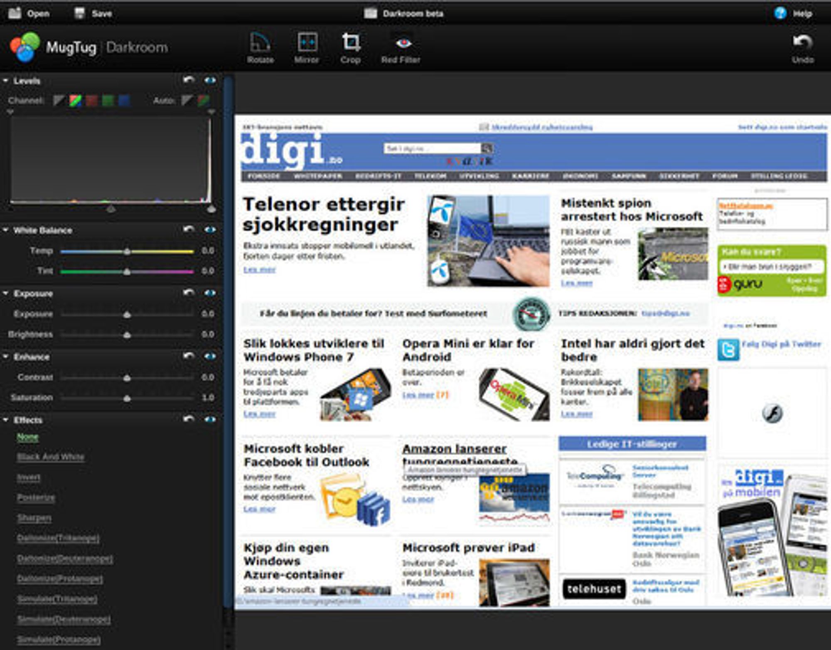Screen dimensions: 831x650
Task: Toggle White Balance preview eye
Action: pyautogui.click(x=210, y=229)
